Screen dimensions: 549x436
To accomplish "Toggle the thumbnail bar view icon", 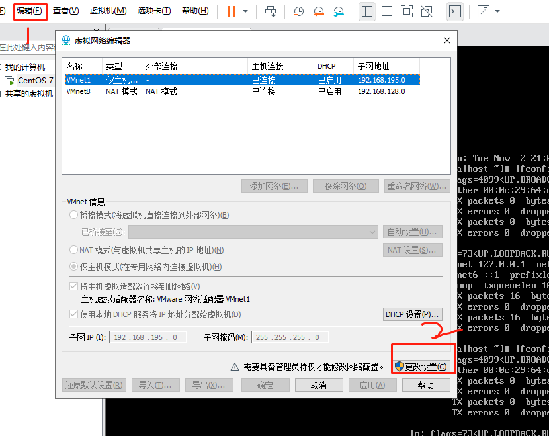I will [x=387, y=11].
